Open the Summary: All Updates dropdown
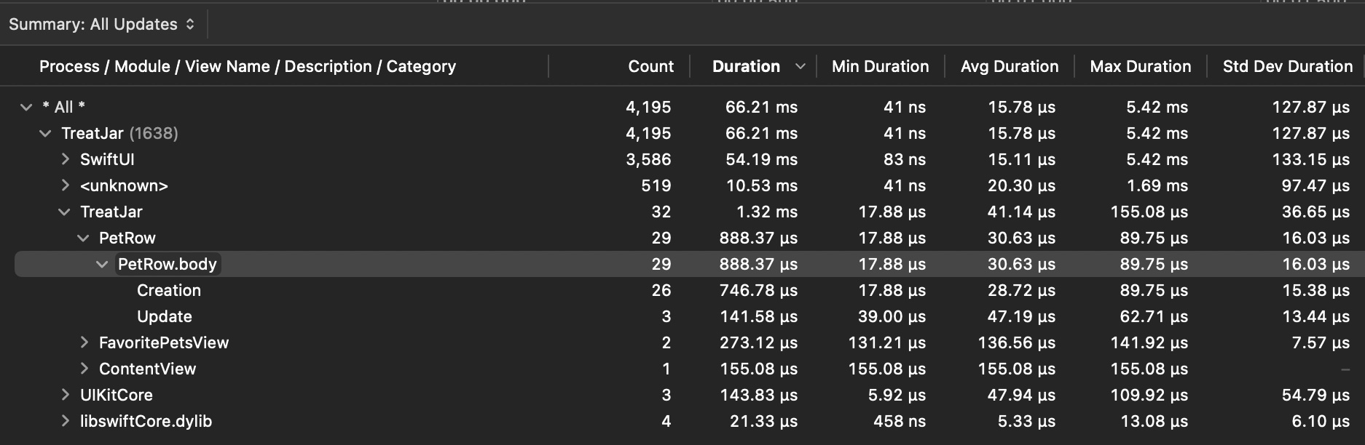 pyautogui.click(x=102, y=24)
